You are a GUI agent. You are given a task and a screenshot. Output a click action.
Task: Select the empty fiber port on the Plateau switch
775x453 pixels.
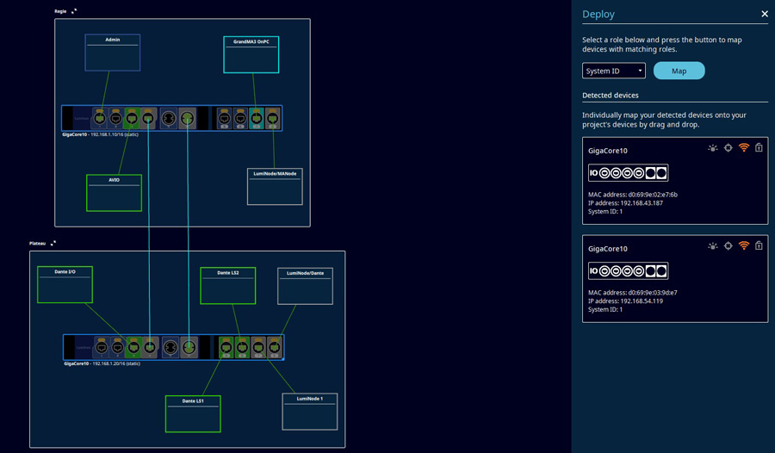170,348
